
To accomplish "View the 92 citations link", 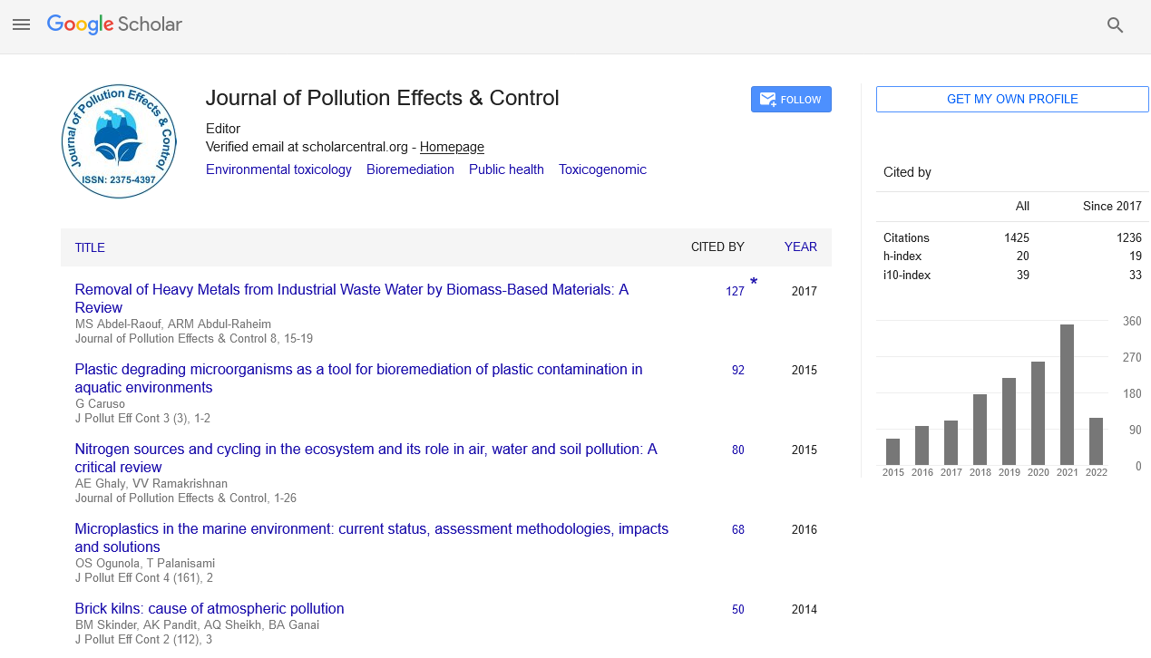I will [738, 370].
